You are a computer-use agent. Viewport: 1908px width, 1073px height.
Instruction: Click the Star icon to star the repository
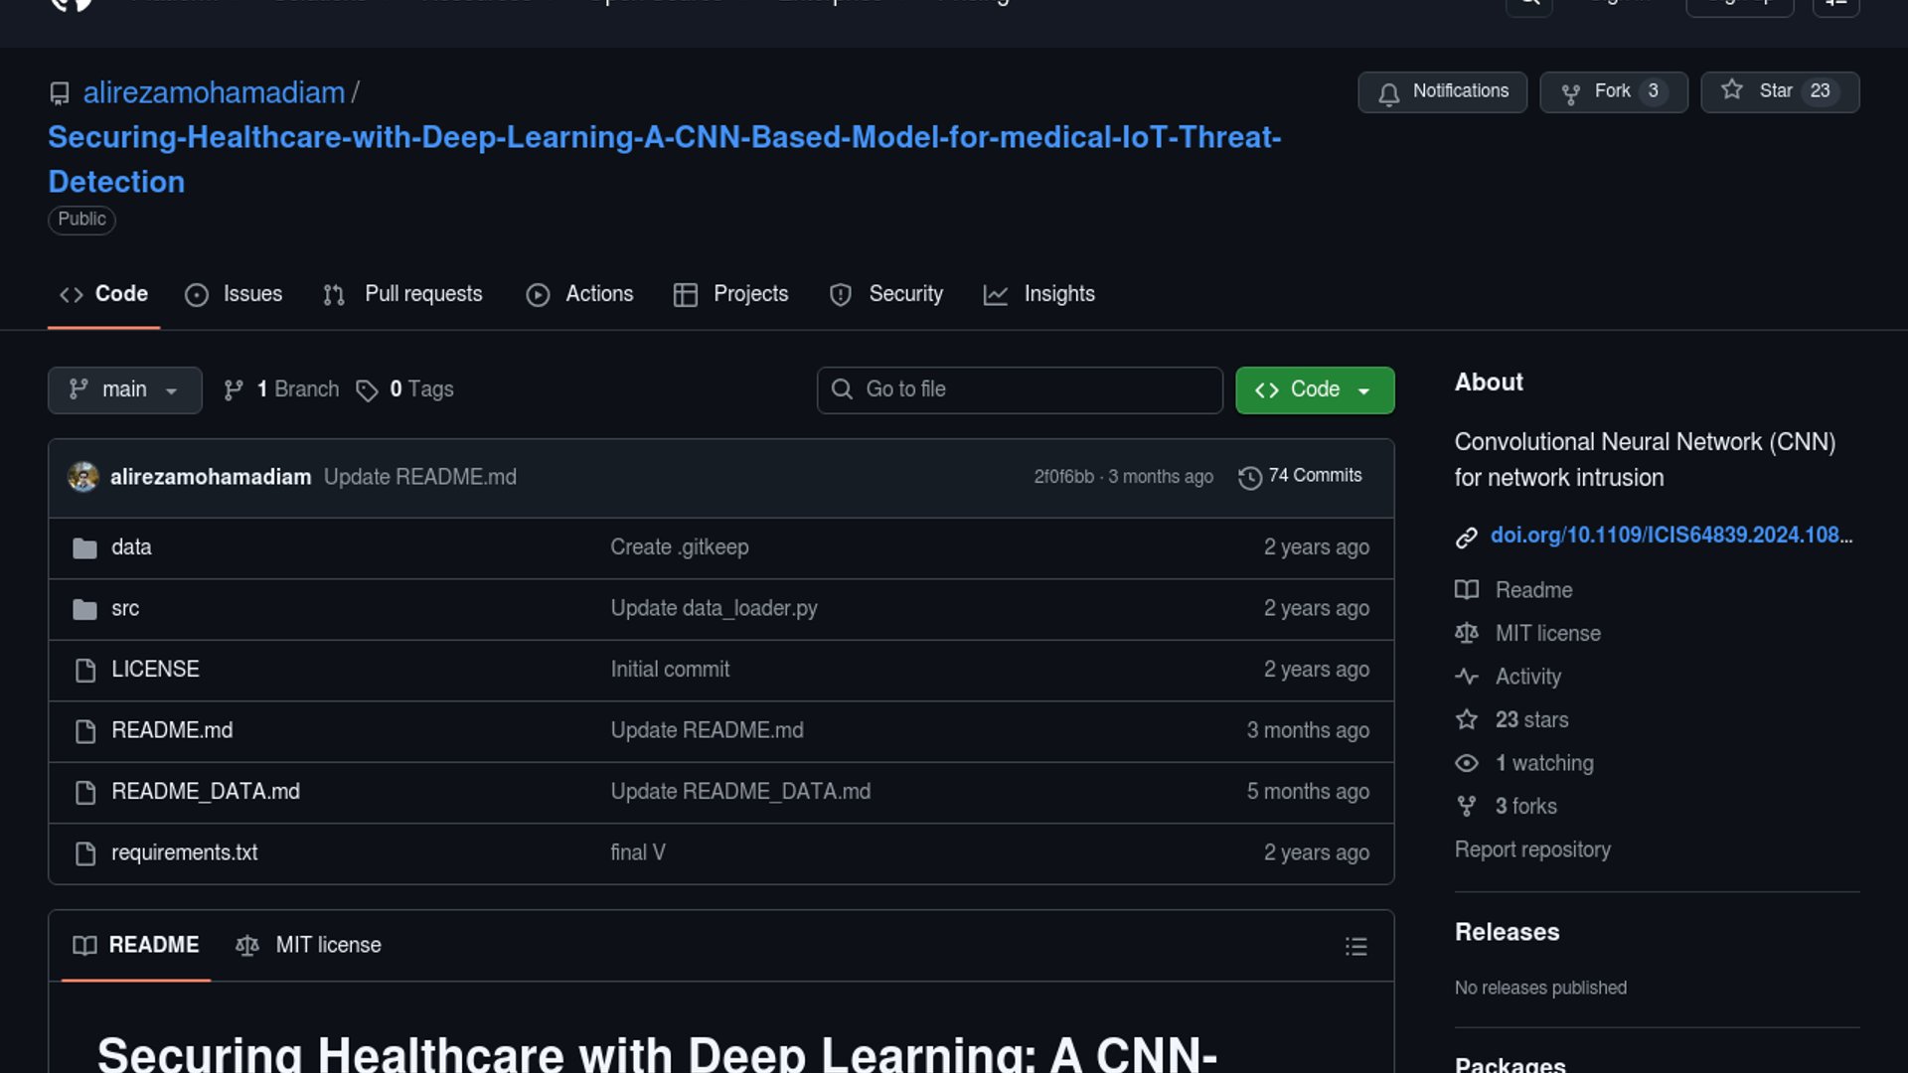point(1732,90)
